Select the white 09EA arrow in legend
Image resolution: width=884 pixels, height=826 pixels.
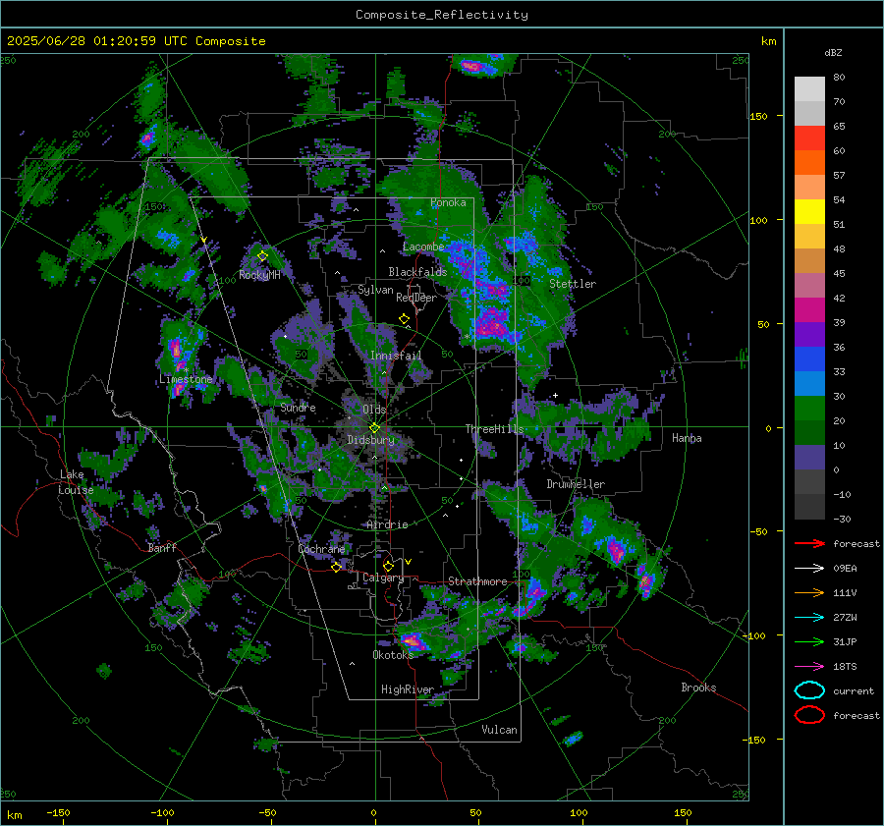(809, 568)
